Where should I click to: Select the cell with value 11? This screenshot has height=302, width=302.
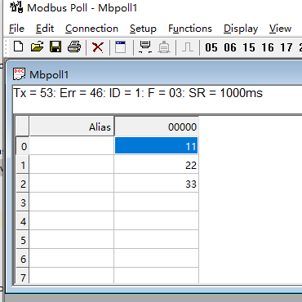[156, 145]
